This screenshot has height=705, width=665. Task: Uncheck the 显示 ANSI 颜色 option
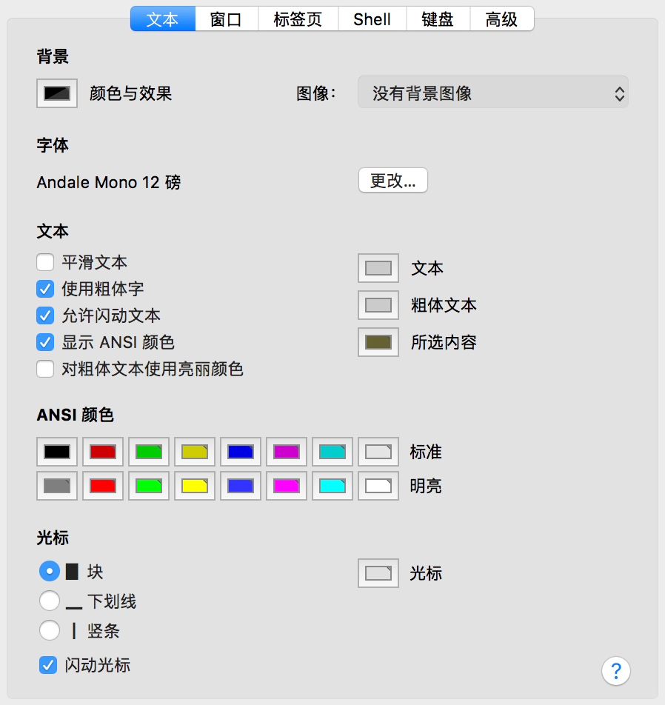(x=45, y=341)
